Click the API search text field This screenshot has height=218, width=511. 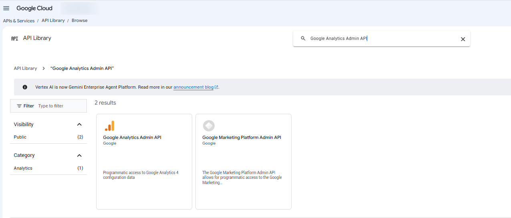pos(382,39)
